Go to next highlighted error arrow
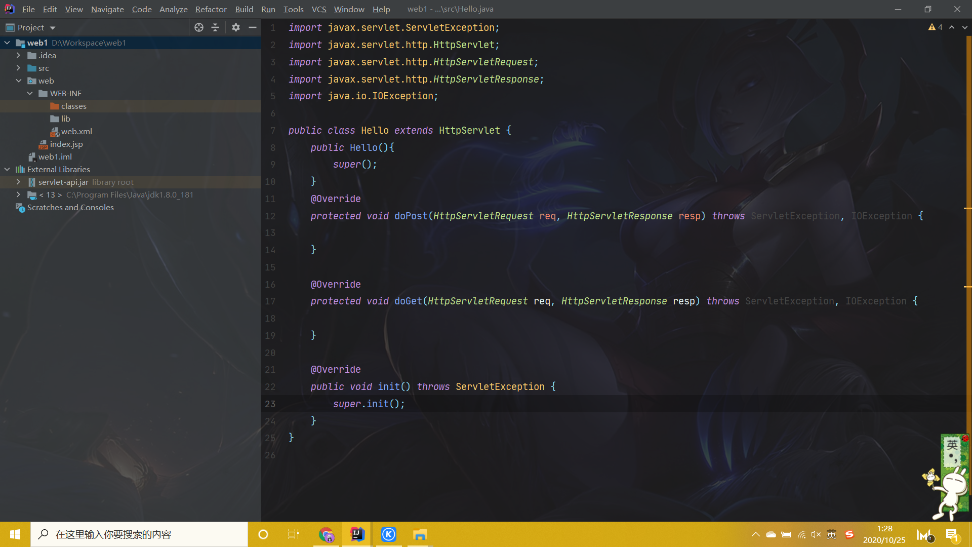Image resolution: width=972 pixels, height=547 pixels. [x=964, y=27]
